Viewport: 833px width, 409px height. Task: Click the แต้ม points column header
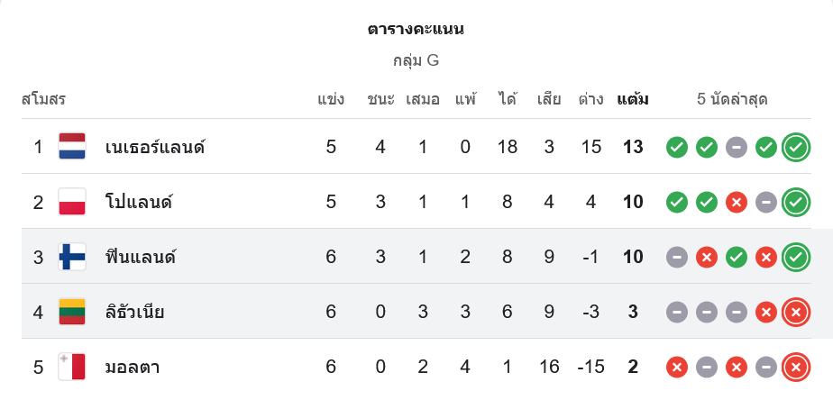point(633,99)
